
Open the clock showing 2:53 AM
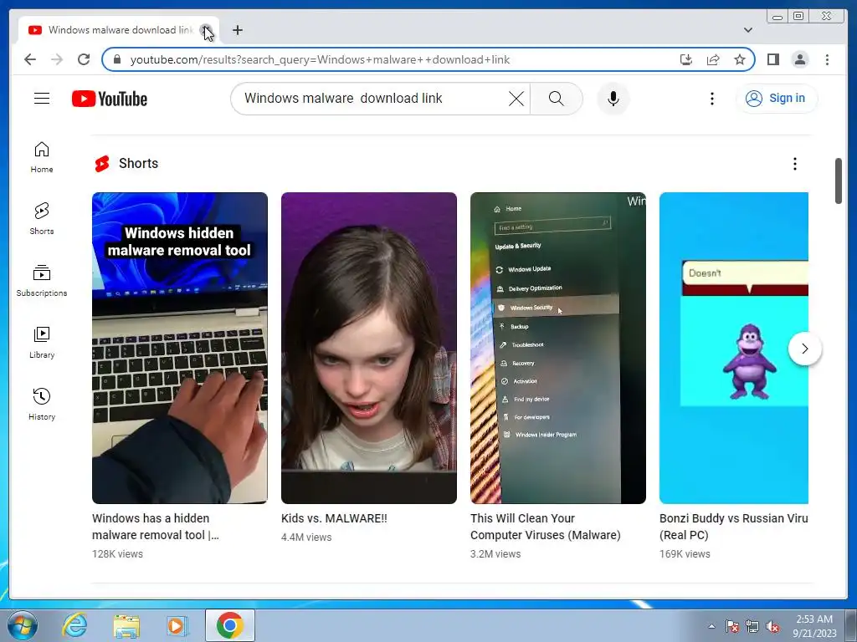814,626
